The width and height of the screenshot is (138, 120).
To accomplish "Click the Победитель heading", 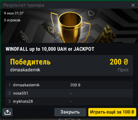I will pos(30,62).
